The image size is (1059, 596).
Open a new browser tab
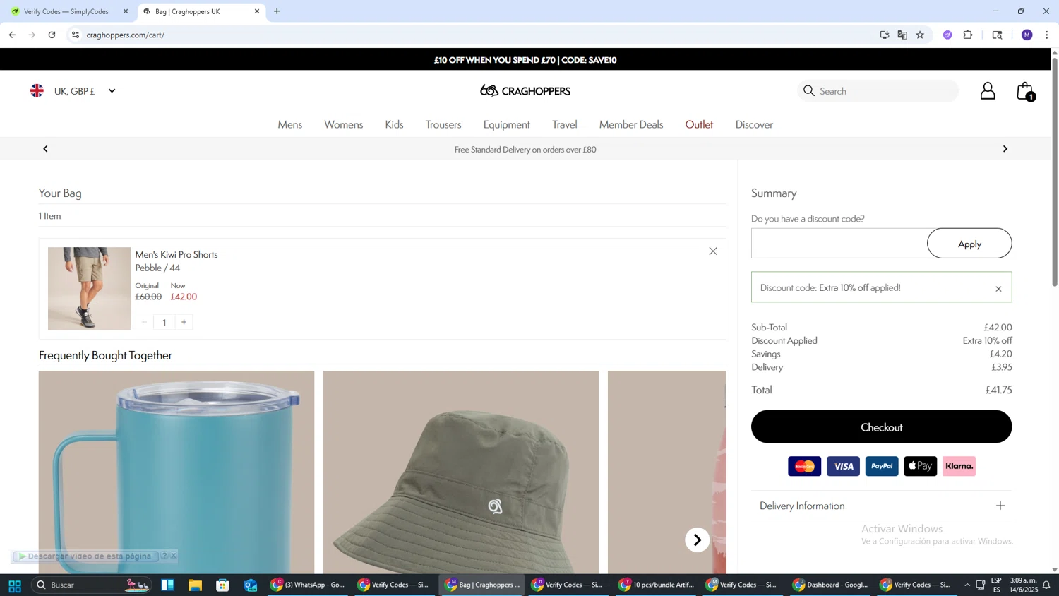277,11
